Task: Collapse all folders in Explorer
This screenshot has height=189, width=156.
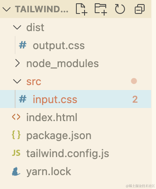Action: (140, 9)
